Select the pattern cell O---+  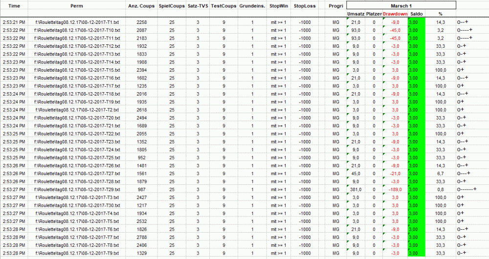pyautogui.click(x=464, y=173)
